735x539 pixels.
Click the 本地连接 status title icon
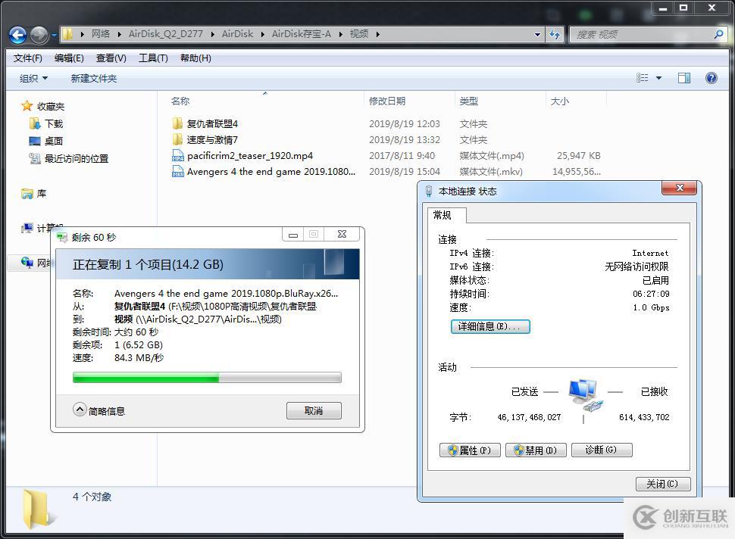coord(428,191)
